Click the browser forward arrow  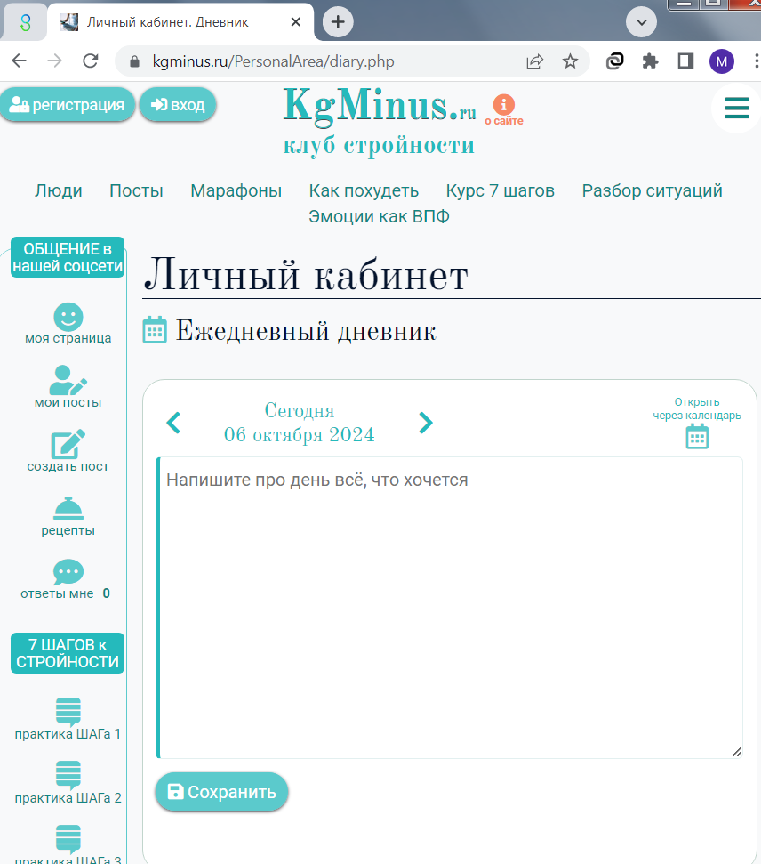54,61
